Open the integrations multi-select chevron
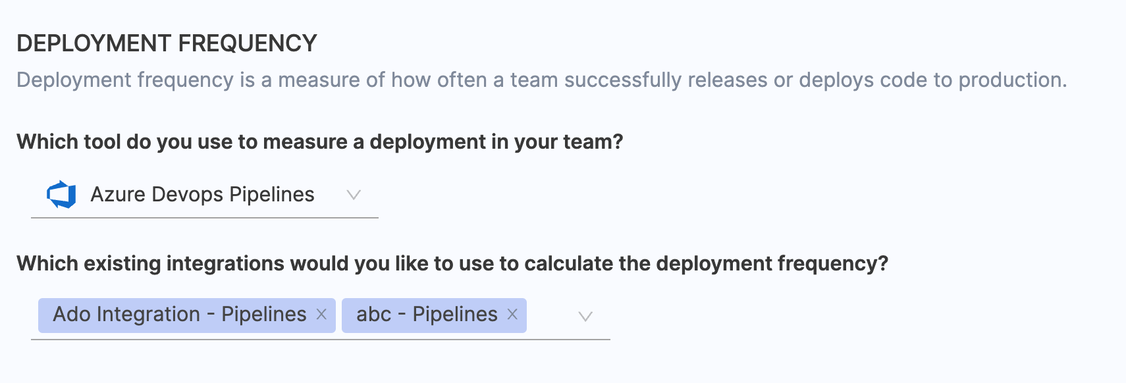The width and height of the screenshot is (1126, 383). (585, 317)
